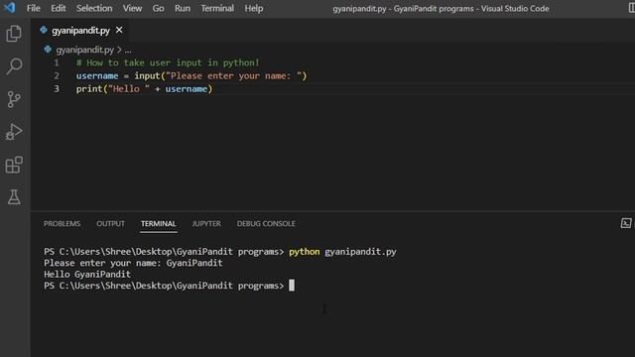Screen dimensions: 635x357
Task: Click 'gyanipandit.py' argument in terminal command
Action: coord(360,251)
